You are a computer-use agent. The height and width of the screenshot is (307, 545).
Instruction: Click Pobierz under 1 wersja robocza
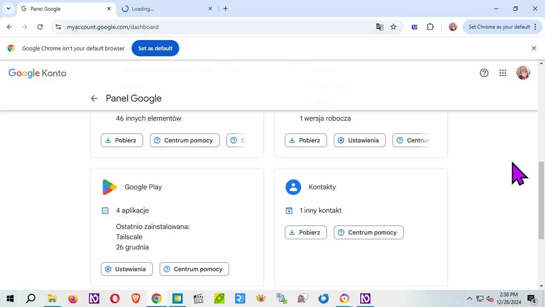tap(306, 140)
